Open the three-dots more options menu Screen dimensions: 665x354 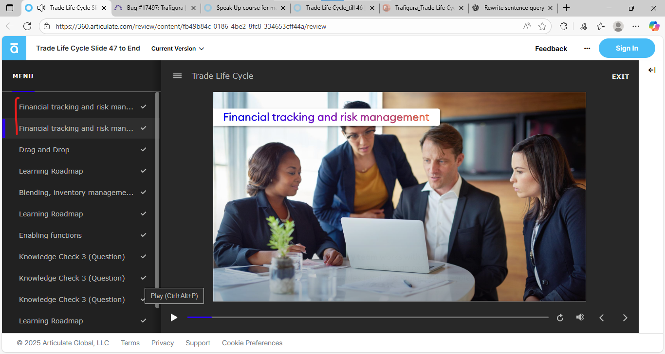[587, 49]
